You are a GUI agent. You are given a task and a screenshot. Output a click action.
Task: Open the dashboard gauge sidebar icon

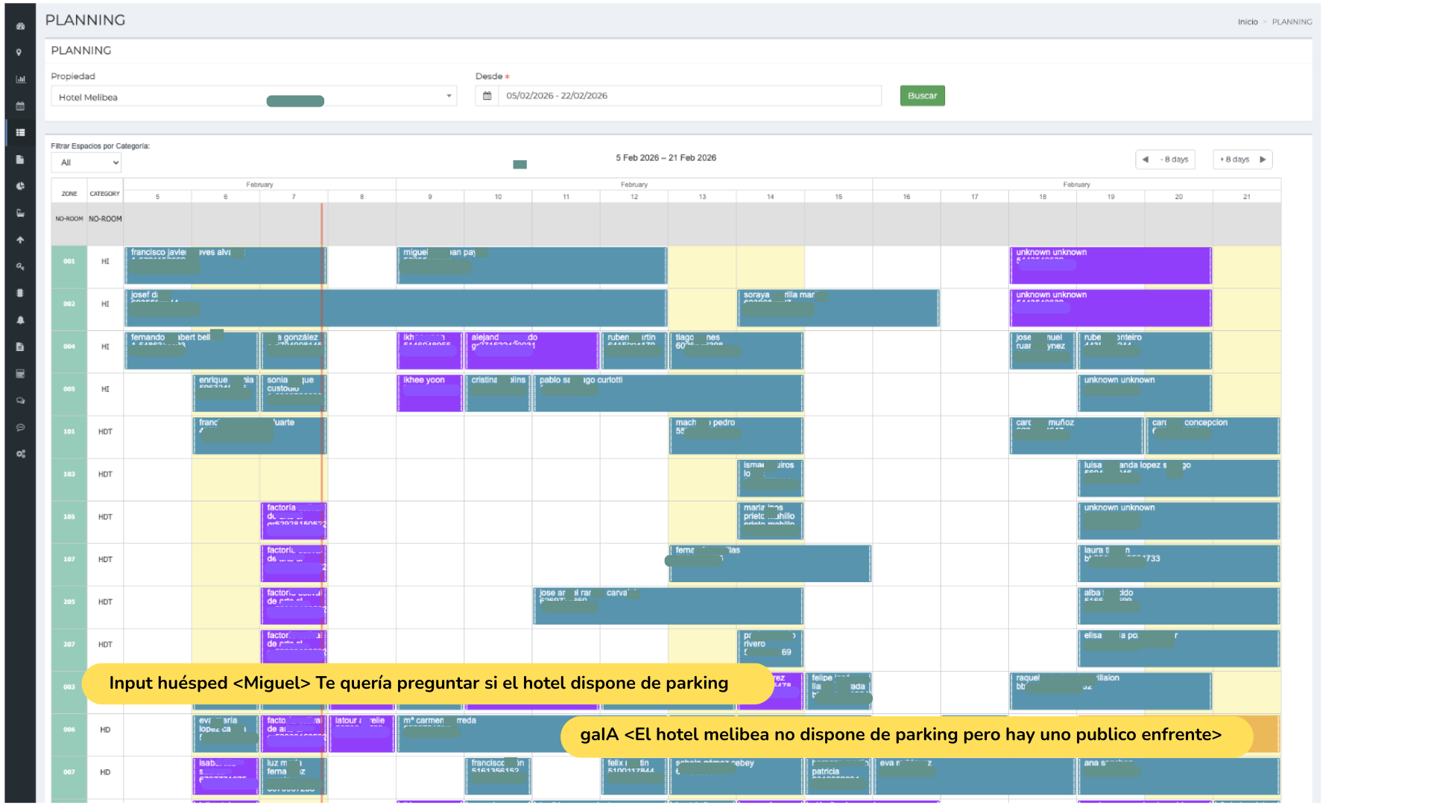[x=20, y=26]
